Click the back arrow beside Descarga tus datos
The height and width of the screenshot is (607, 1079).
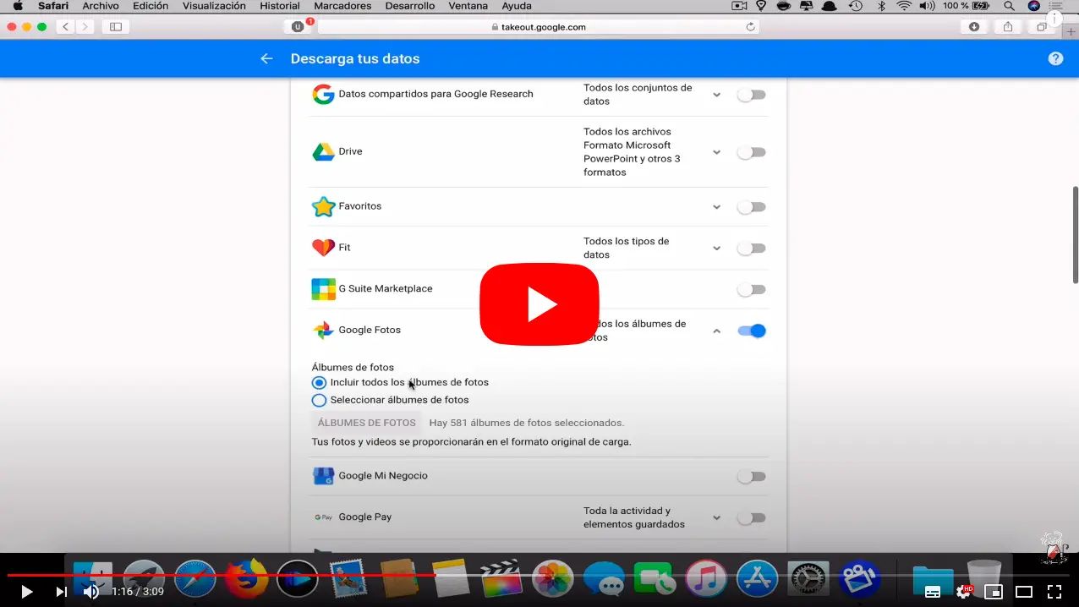[x=266, y=58]
